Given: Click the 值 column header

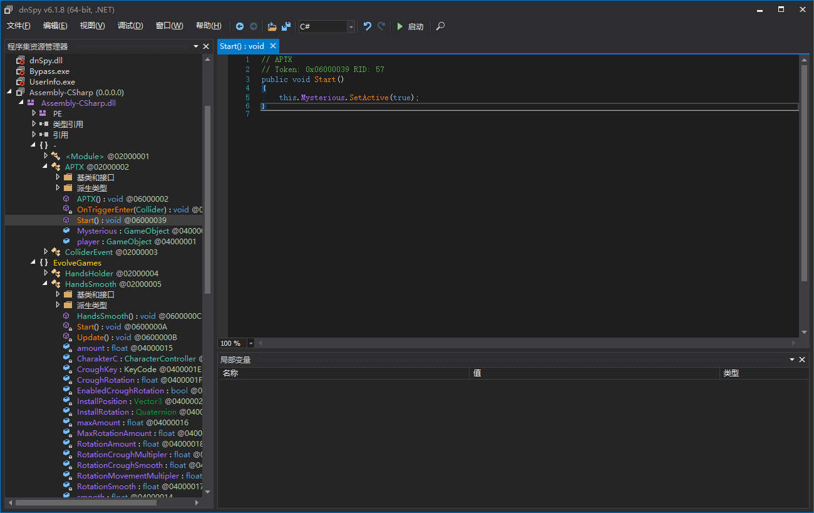Looking at the screenshot, I should [594, 373].
